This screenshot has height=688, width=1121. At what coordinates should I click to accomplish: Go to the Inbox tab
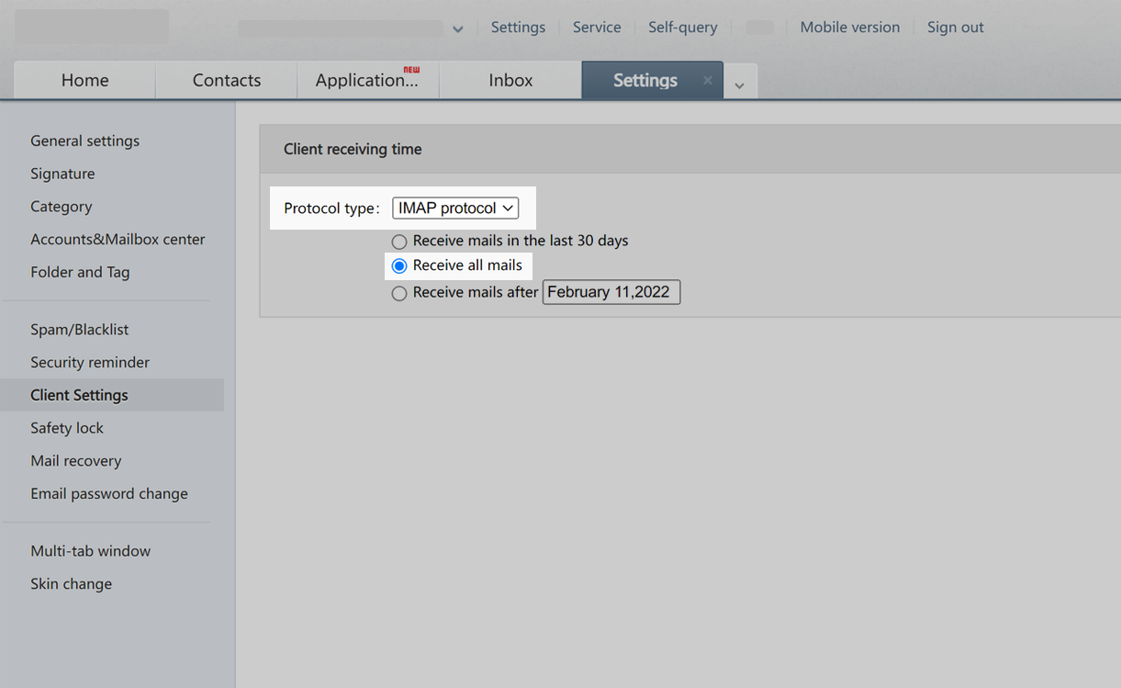click(x=510, y=81)
